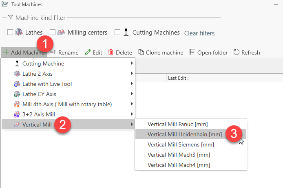Choose Vertical Mill Fanuc [mm]

pyautogui.click(x=179, y=124)
